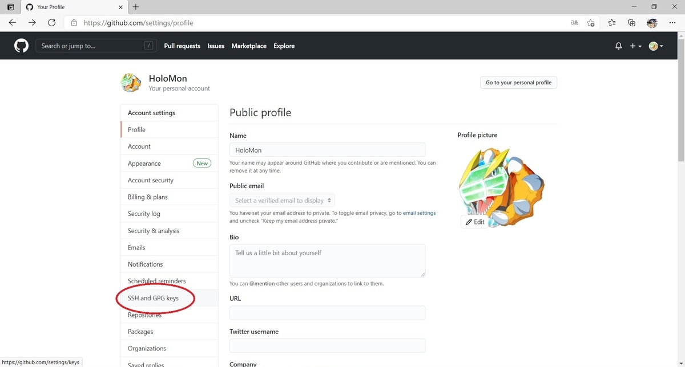Viewport: 685px width, 367px height.
Task: Click the HoloMon avatar beside account name
Action: 131,83
